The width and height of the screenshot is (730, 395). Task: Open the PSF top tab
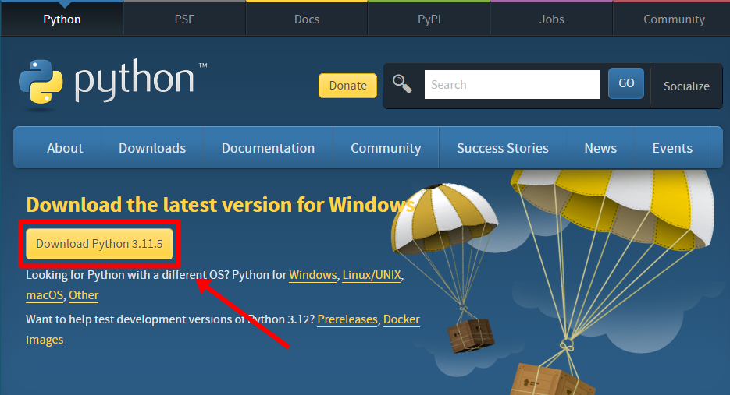[x=184, y=19]
